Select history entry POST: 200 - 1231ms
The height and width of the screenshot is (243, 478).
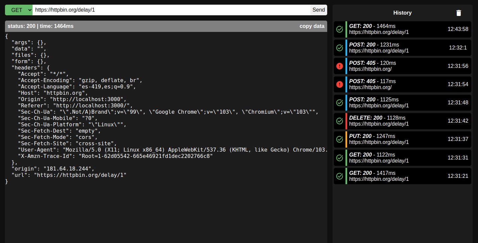tap(403, 48)
